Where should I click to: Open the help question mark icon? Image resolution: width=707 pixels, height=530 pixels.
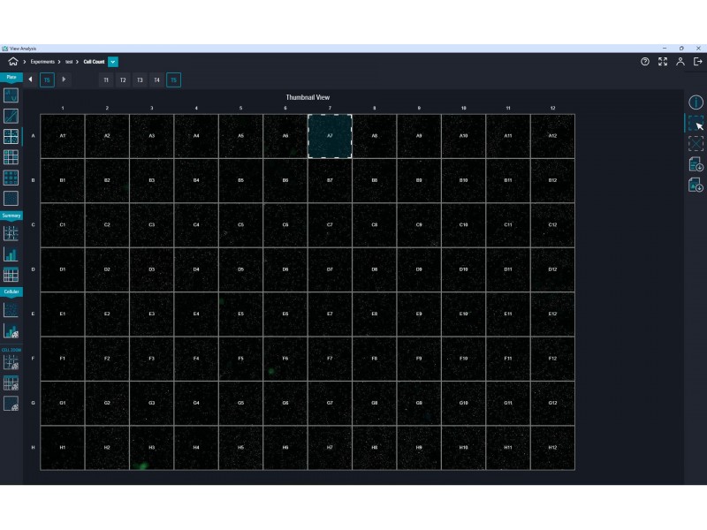click(x=645, y=62)
